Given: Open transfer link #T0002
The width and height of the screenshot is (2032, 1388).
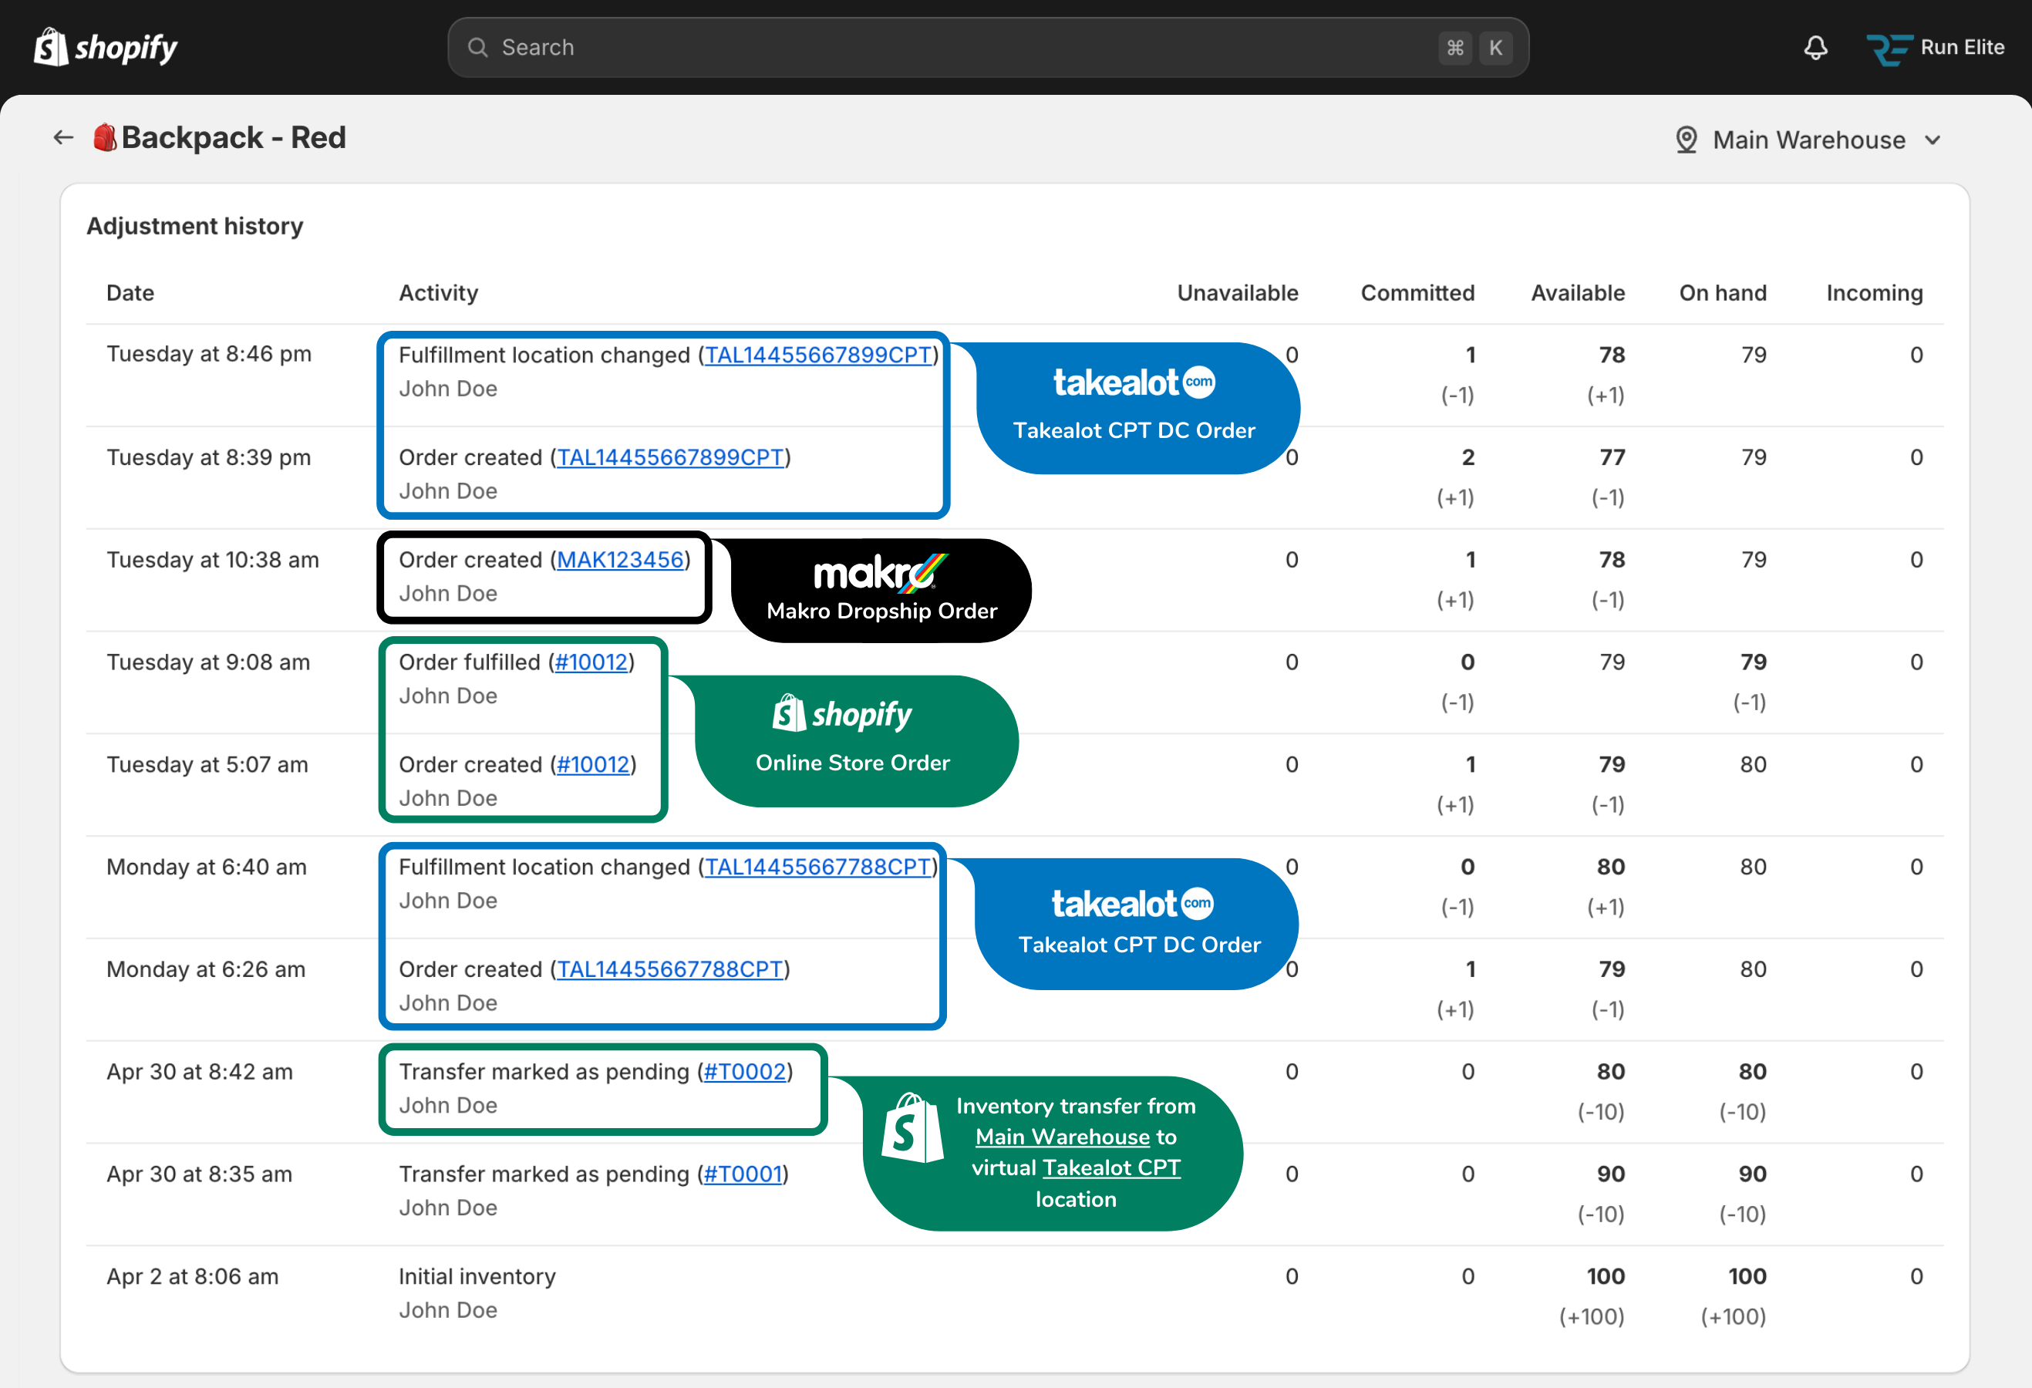Looking at the screenshot, I should click(744, 1072).
